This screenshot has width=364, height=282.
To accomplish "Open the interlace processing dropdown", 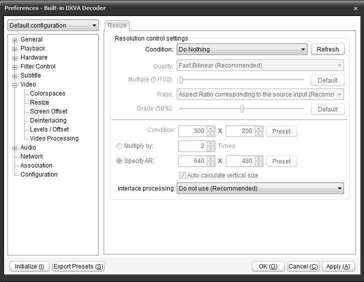I will click(260, 188).
